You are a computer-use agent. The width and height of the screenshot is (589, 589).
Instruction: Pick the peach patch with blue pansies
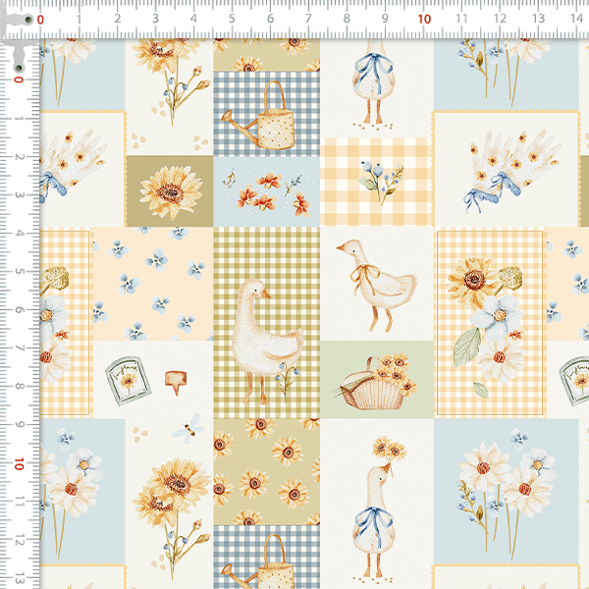pos(152,285)
